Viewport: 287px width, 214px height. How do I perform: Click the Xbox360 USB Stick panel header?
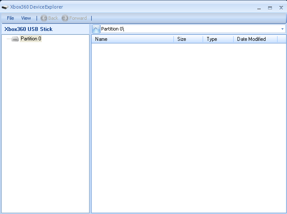45,29
